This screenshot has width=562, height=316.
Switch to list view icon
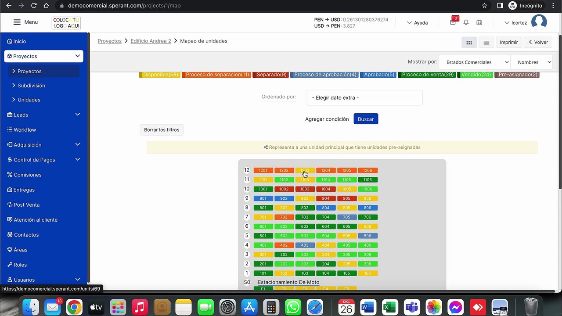(x=486, y=42)
